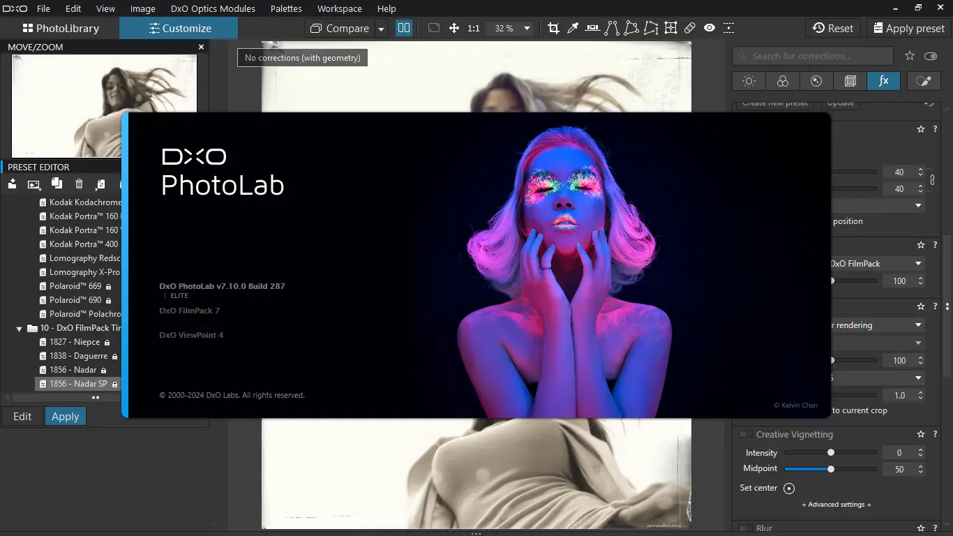Pick the white balance eyedropper tool
The width and height of the screenshot is (953, 536).
coord(573,29)
